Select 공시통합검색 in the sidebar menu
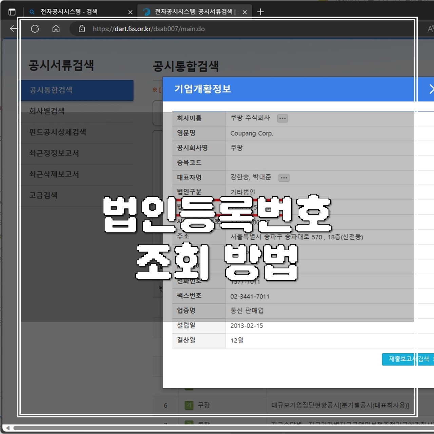 77,90
